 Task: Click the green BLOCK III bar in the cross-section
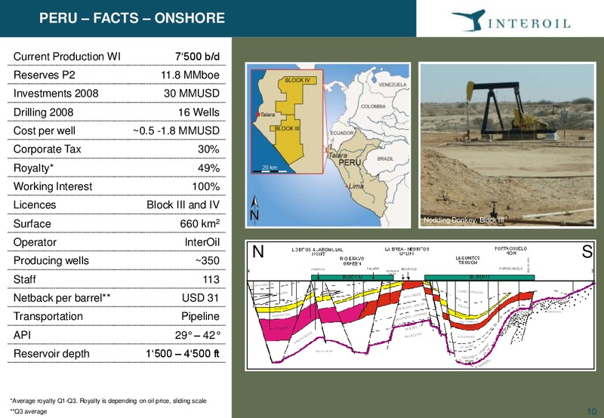pyautogui.click(x=479, y=277)
